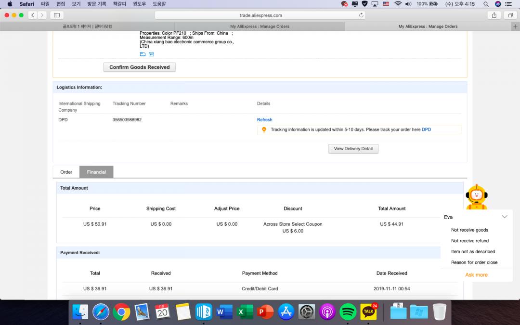Viewport: 520px width, 325px height.
Task: Open the DPD tracking link
Action: (x=426, y=130)
